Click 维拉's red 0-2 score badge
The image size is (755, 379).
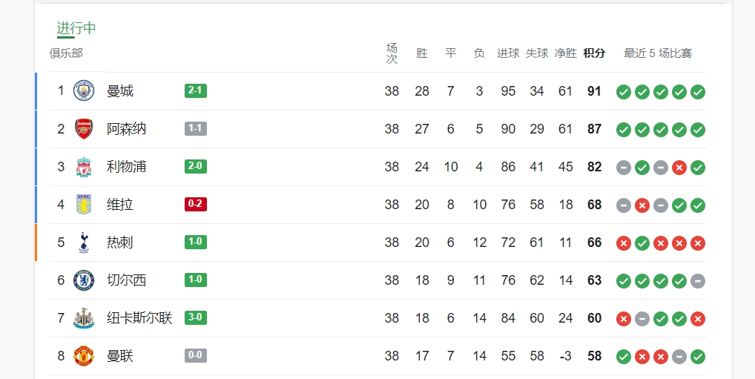(196, 205)
